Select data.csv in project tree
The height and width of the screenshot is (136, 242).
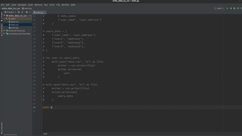(x=15, y=22)
